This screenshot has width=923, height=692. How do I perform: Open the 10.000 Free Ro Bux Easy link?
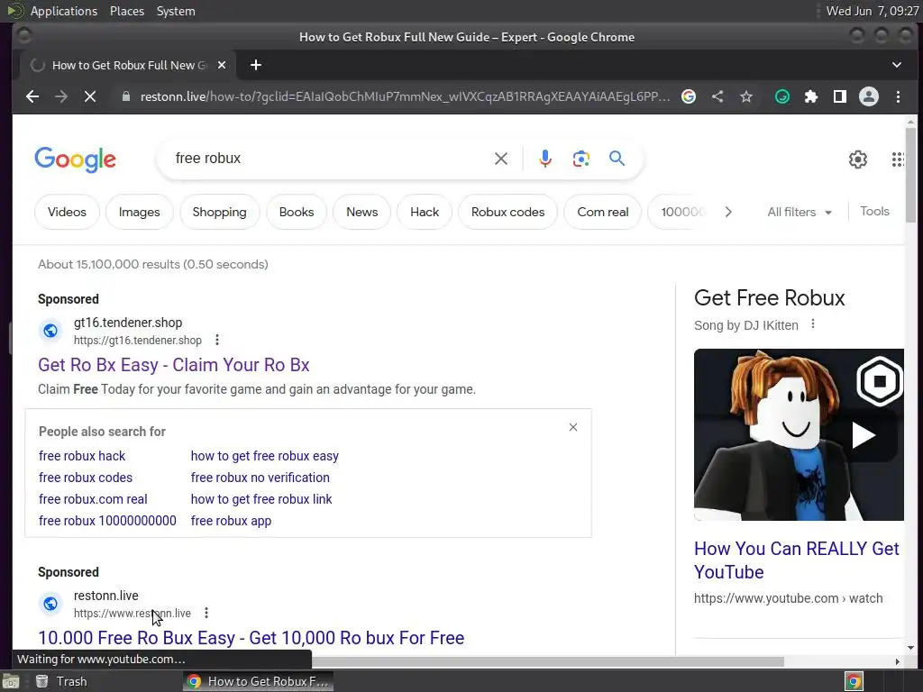251,638
